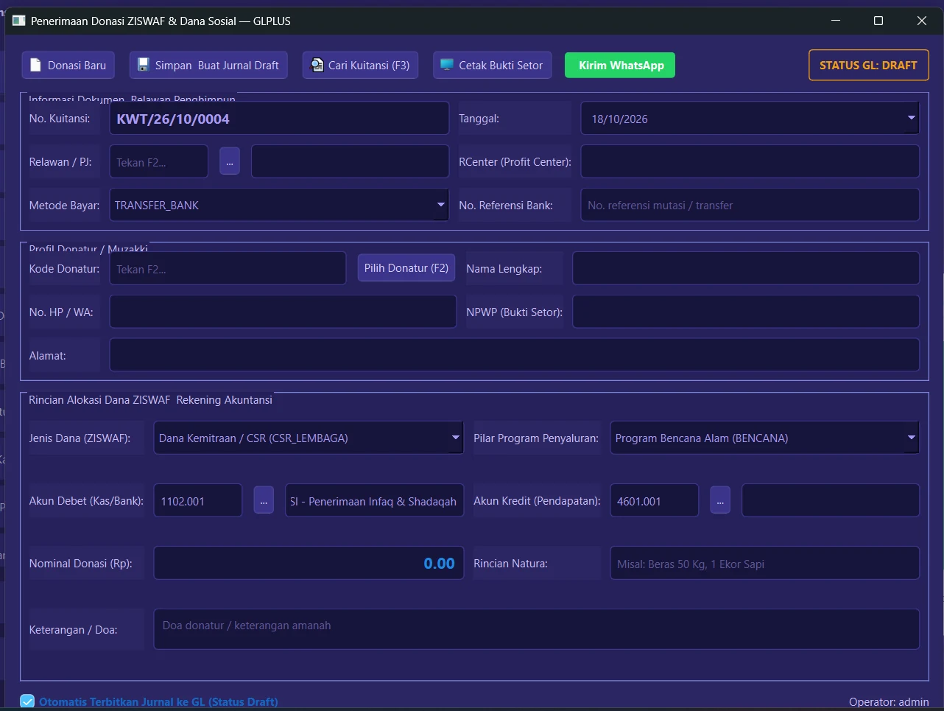Viewport: 944px width, 711px height.
Task: Open donor picker with Pilih Donatur (F2)
Action: tap(406, 268)
